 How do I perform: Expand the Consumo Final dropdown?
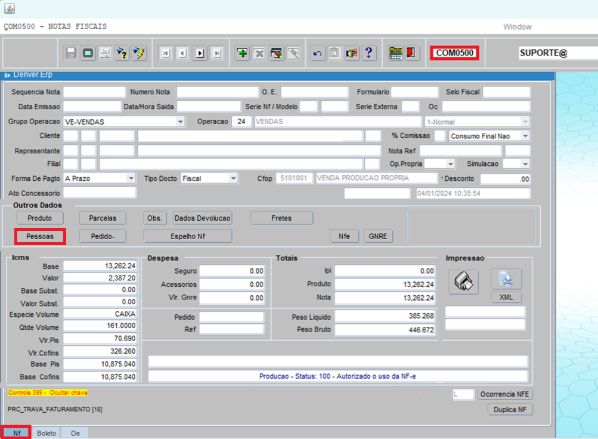point(525,137)
